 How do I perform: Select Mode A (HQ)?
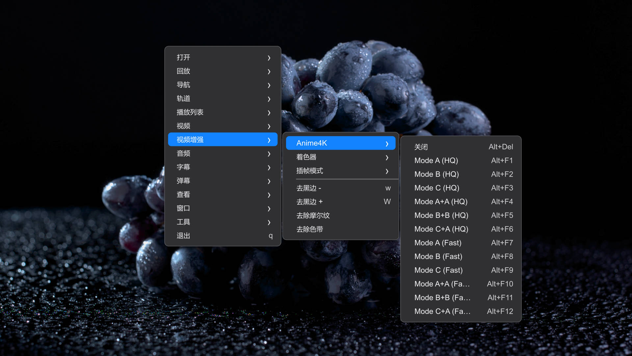click(461, 161)
